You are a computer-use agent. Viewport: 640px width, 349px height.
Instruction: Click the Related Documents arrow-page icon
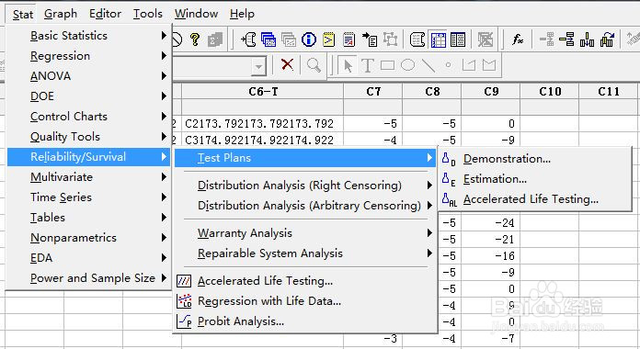[370, 39]
